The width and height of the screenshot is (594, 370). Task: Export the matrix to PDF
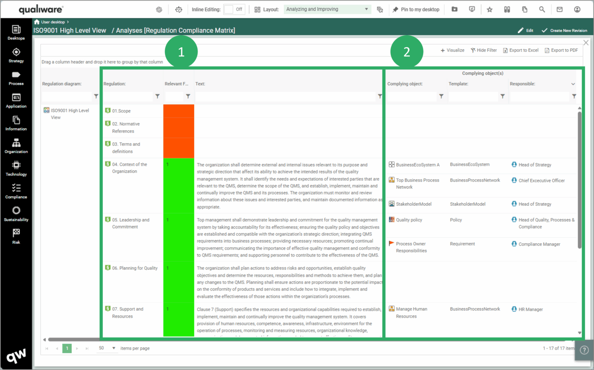pyautogui.click(x=561, y=50)
